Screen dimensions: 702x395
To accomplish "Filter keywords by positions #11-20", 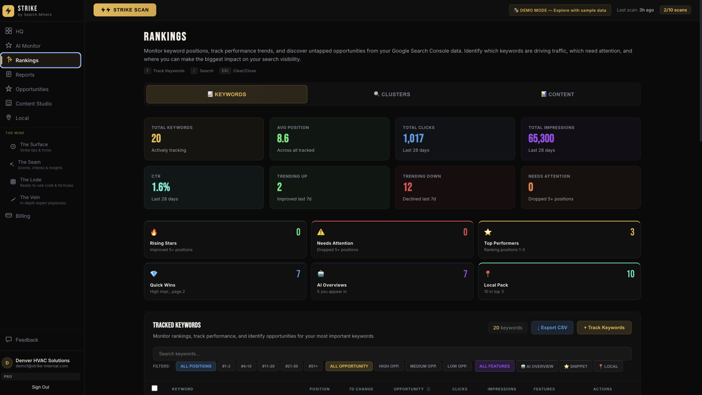I will pyautogui.click(x=268, y=367).
